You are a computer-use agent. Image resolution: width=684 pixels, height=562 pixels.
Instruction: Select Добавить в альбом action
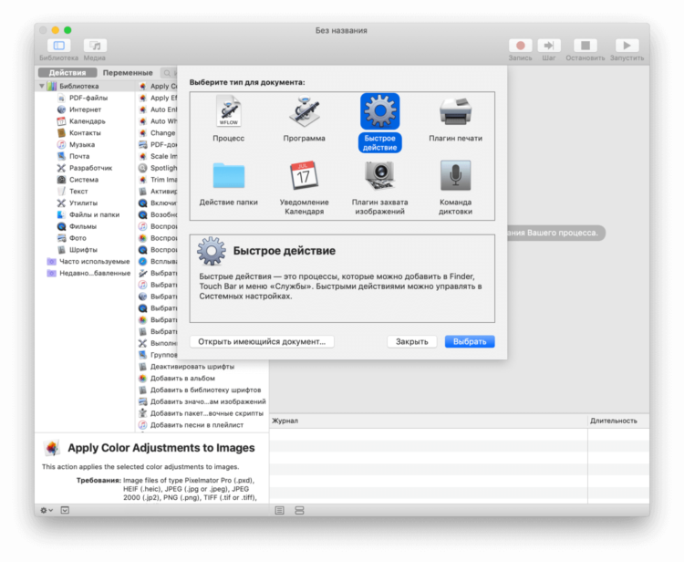click(x=182, y=379)
